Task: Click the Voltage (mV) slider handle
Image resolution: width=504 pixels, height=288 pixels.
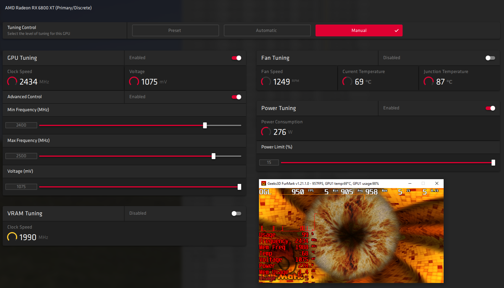Action: tap(239, 187)
